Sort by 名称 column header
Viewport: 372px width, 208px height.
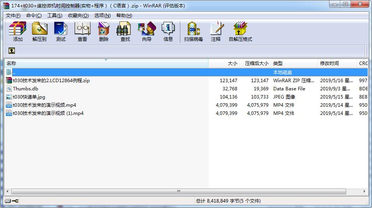pos(106,63)
